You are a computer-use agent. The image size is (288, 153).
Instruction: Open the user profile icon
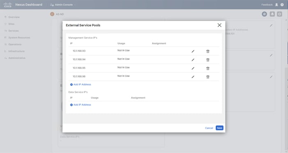276,5
